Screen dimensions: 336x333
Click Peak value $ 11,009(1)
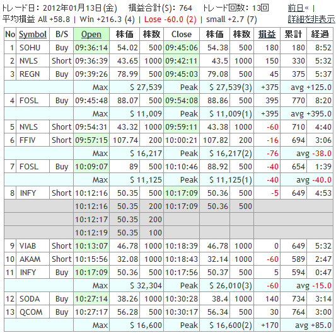[226, 114]
